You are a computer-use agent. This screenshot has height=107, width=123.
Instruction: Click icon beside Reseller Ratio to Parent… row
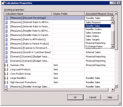6,35
